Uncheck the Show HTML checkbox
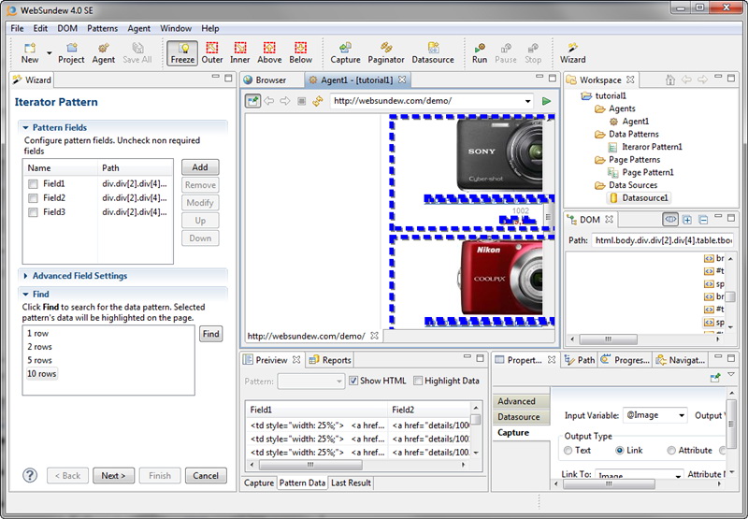The width and height of the screenshot is (748, 519). pos(353,381)
